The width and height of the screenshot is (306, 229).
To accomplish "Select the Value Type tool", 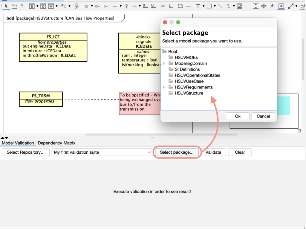I will tap(50, 5).
